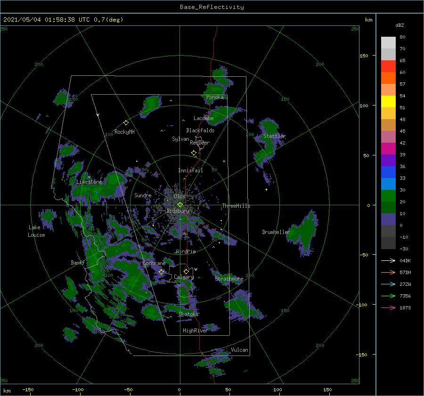
Task: Click the Olds city label
Action: click(x=179, y=196)
